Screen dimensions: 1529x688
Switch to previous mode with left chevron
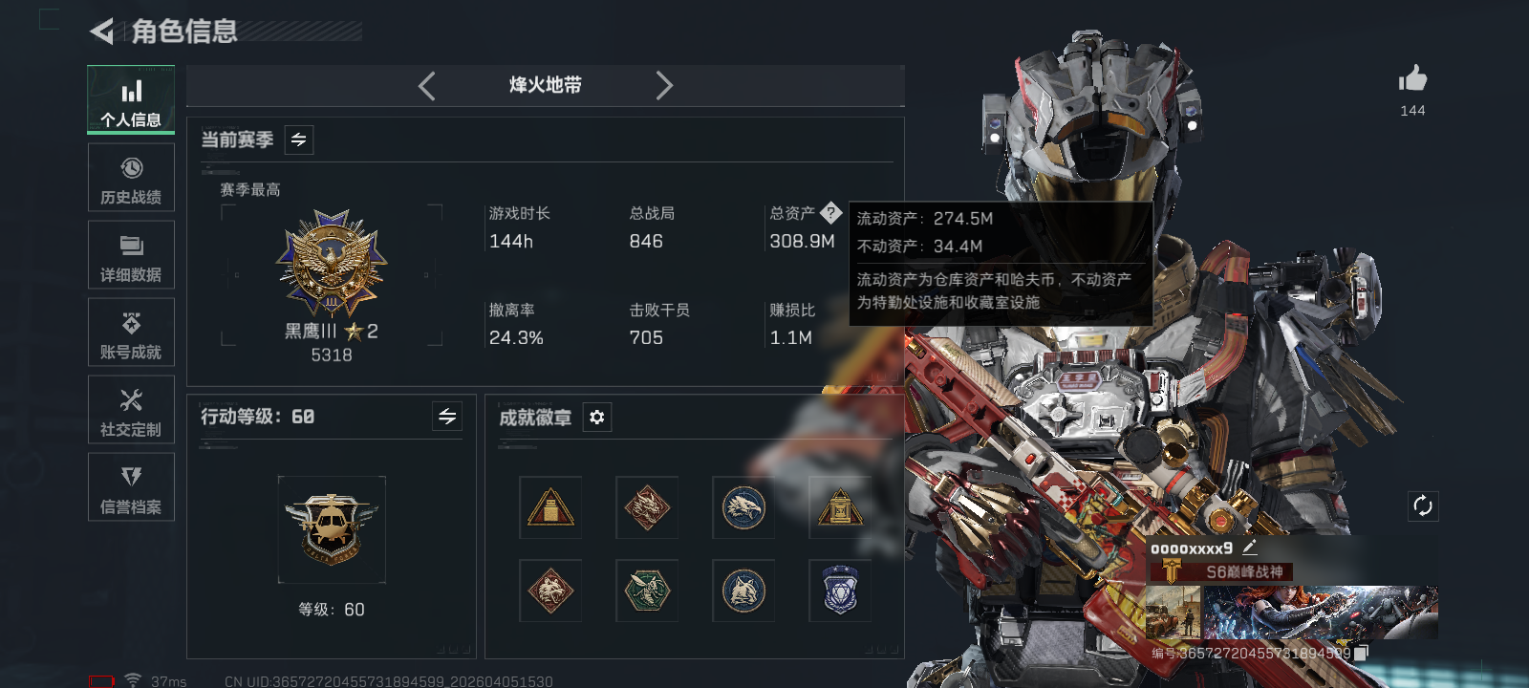(x=427, y=86)
